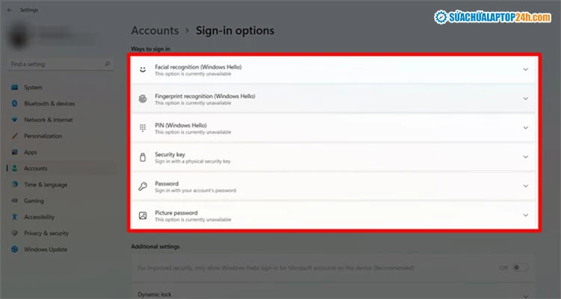Screen dimensions: 561x299
Task: Click the Picture password icon
Action: pos(143,215)
